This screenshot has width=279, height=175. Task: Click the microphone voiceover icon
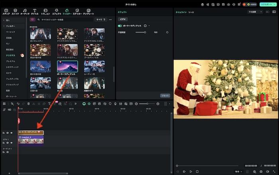(115, 104)
